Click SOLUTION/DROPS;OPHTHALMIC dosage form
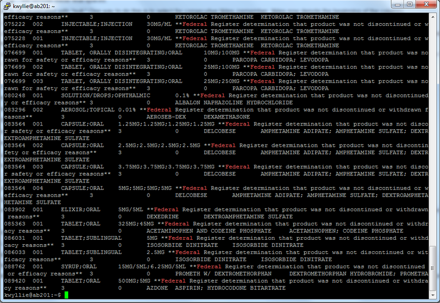 [106, 96]
